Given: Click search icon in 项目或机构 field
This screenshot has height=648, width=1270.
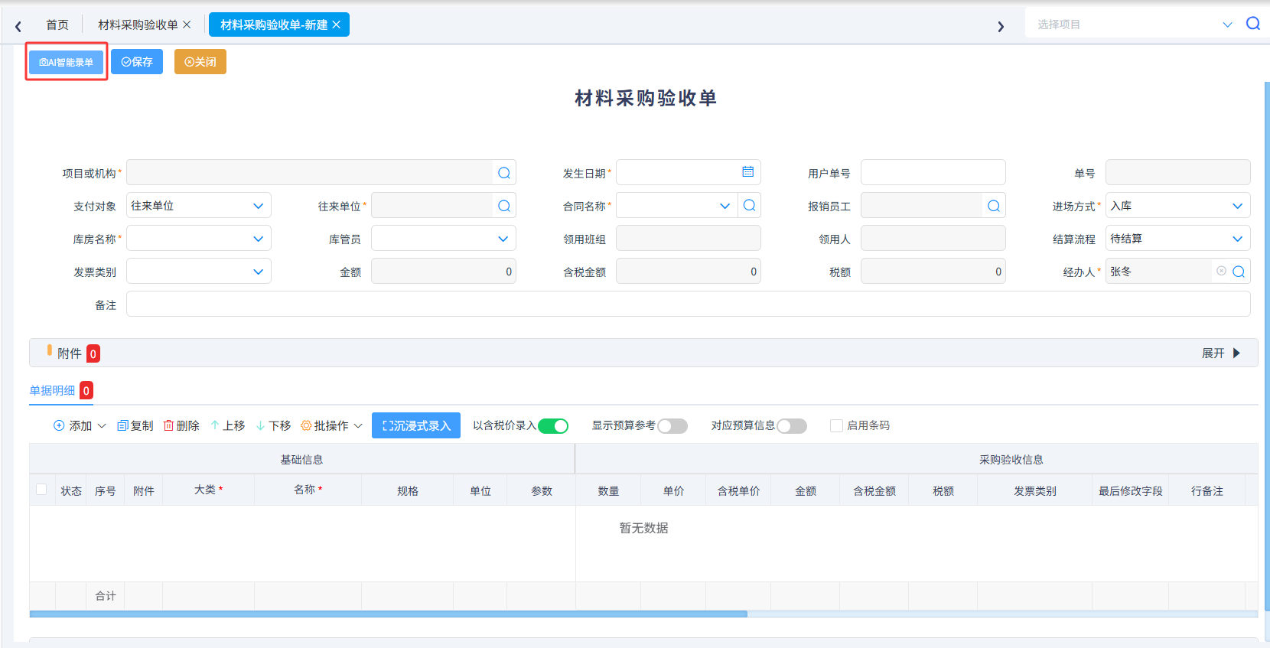Looking at the screenshot, I should click(x=504, y=173).
